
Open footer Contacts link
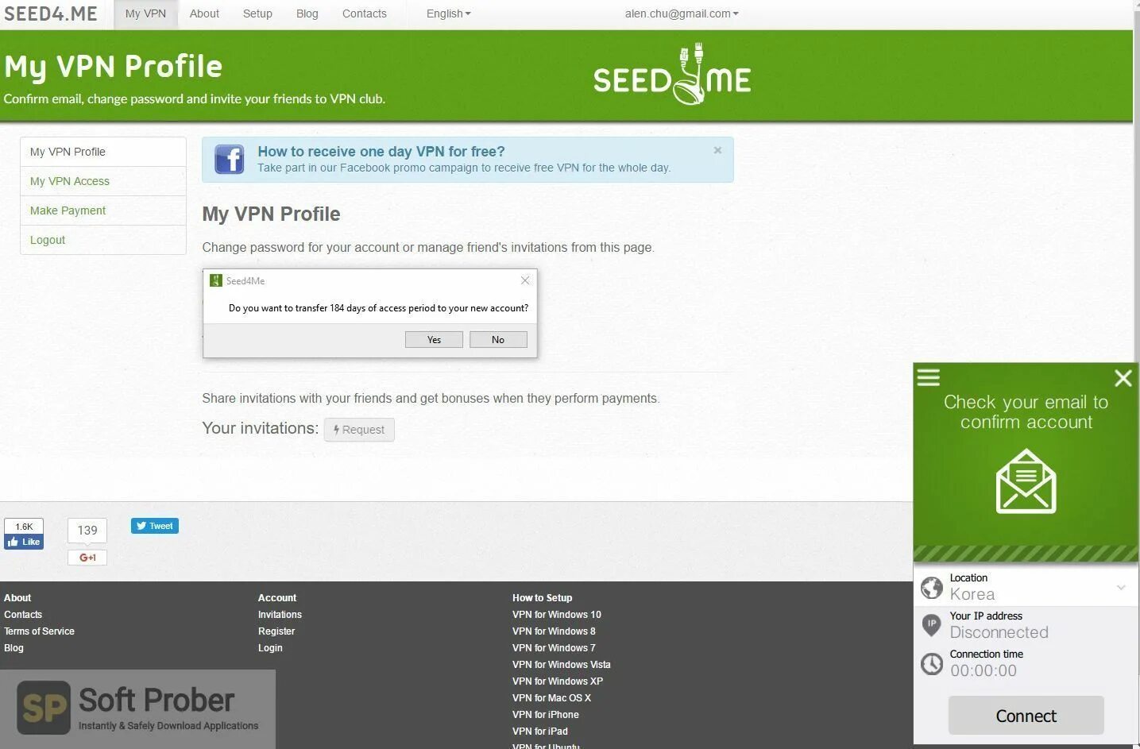[x=23, y=615]
